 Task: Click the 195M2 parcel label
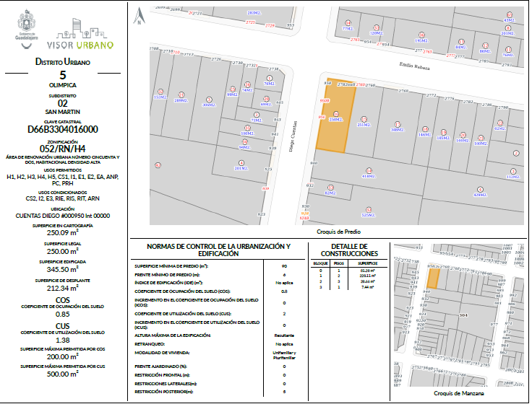pyautogui.click(x=421, y=40)
